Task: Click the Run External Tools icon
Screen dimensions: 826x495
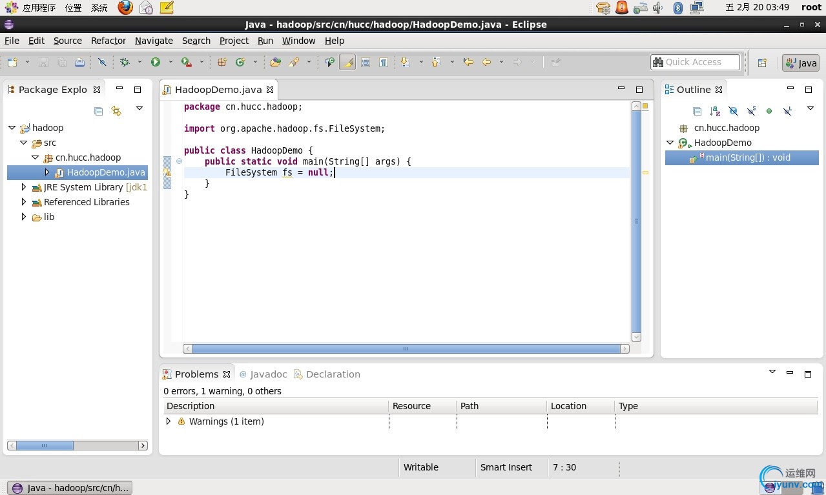Action: point(186,62)
